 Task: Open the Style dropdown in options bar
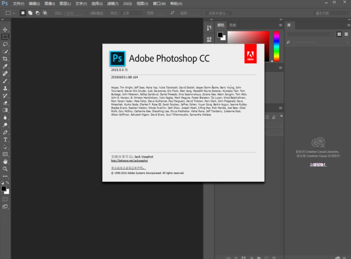click(x=131, y=13)
